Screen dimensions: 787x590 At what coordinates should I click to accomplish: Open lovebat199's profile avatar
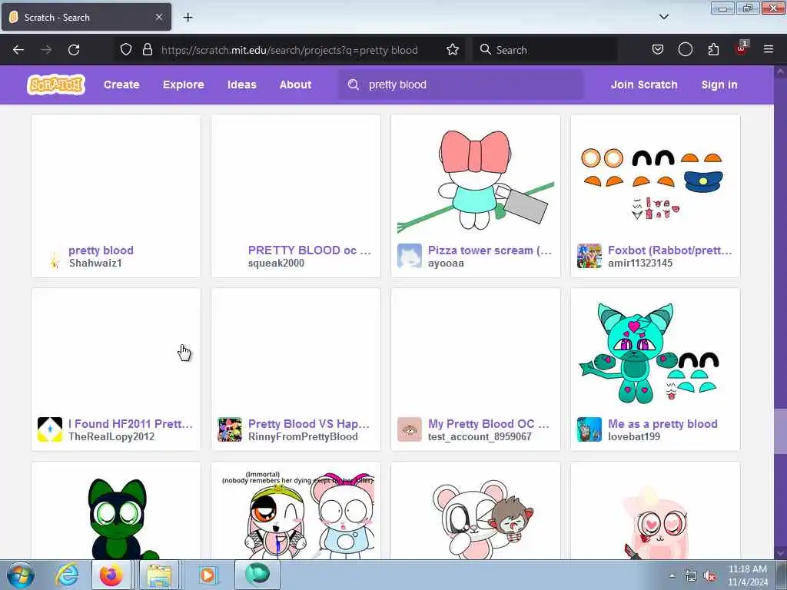click(x=589, y=429)
